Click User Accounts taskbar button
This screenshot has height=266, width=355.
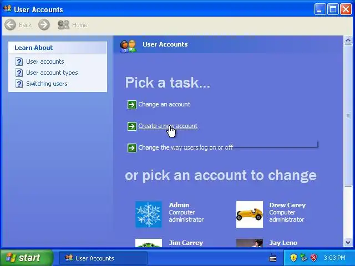pyautogui.click(x=103, y=258)
